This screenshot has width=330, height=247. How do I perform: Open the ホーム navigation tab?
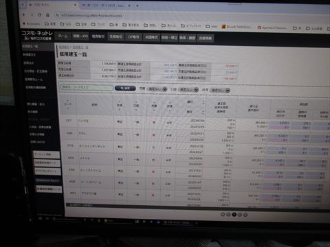tap(63, 36)
